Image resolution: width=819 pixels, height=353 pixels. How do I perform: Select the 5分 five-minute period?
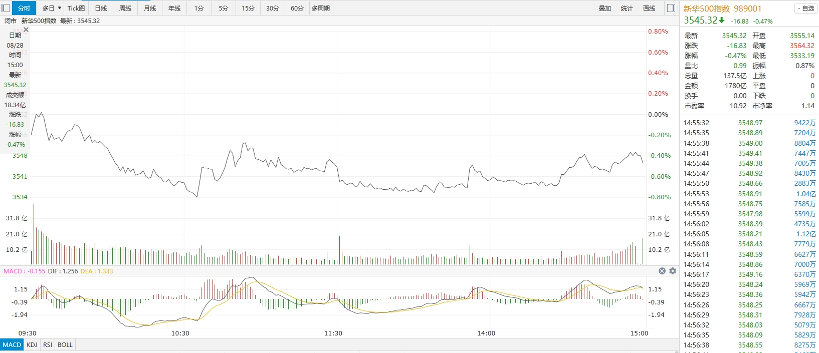(x=224, y=8)
